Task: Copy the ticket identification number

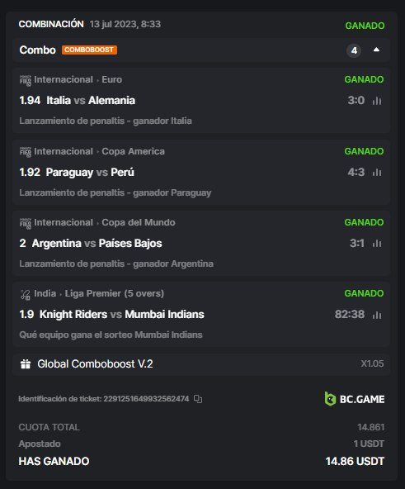Action: [x=198, y=399]
